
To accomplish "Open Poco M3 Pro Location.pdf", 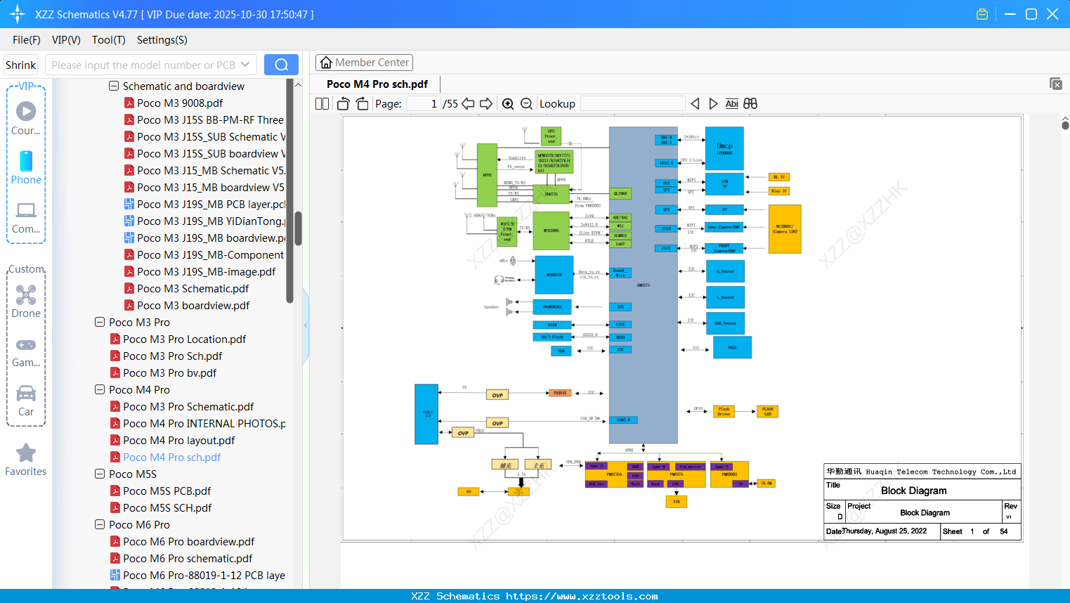I will point(184,339).
